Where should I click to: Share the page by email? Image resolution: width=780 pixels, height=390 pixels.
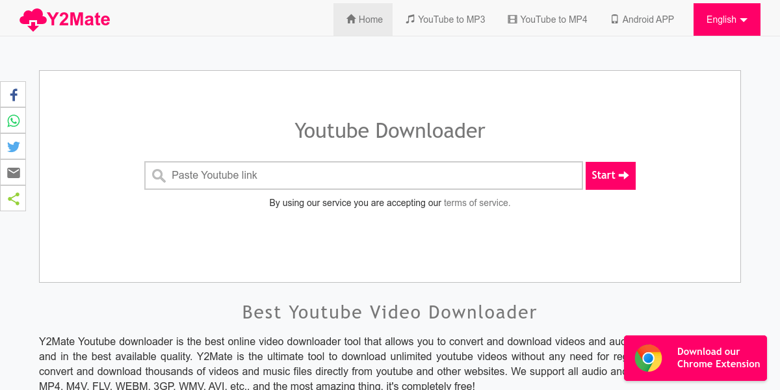pyautogui.click(x=13, y=173)
